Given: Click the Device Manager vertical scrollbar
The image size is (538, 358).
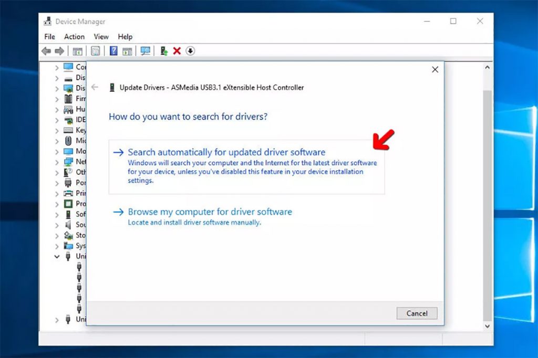Looking at the screenshot, I should coord(487,199).
